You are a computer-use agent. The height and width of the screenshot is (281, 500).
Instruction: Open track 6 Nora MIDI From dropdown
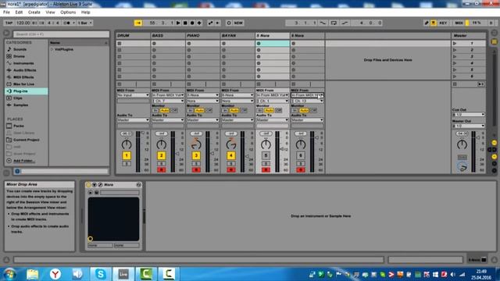coord(307,95)
